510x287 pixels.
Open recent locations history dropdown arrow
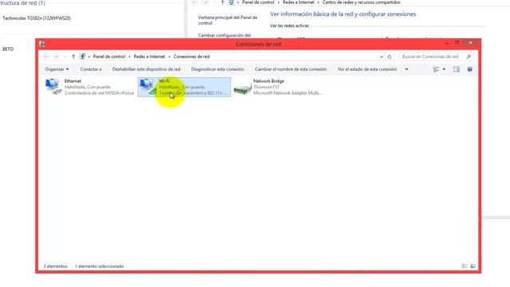[65, 57]
